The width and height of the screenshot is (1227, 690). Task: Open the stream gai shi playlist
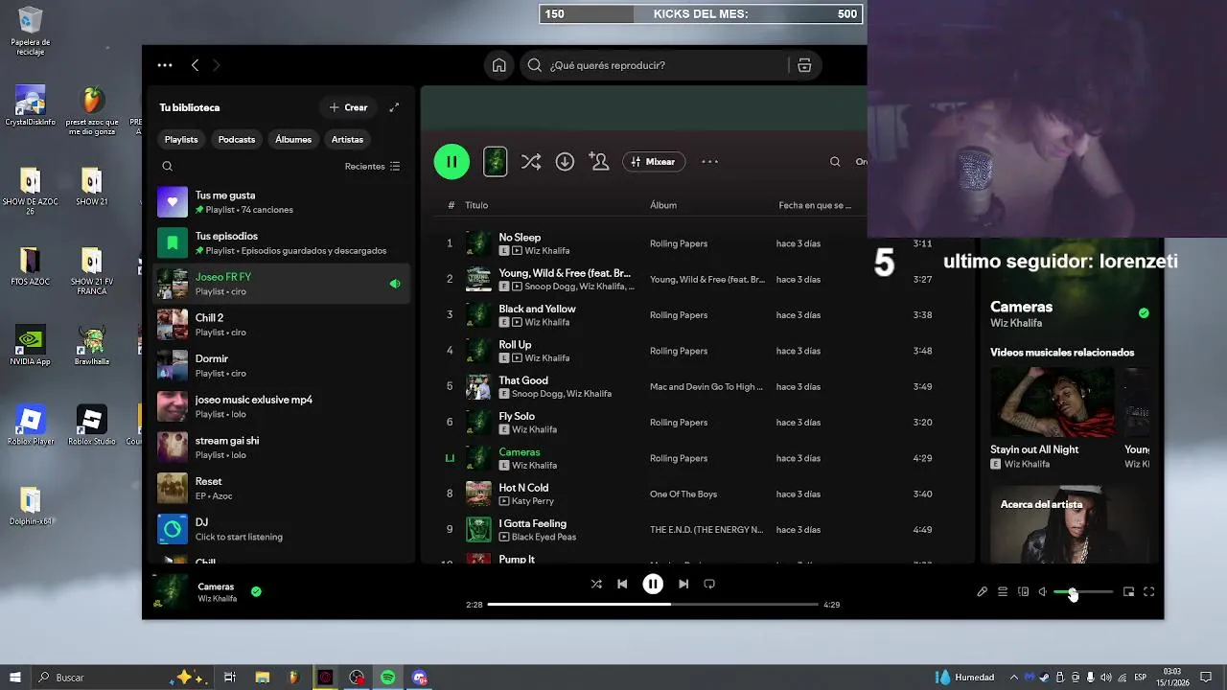(x=282, y=448)
